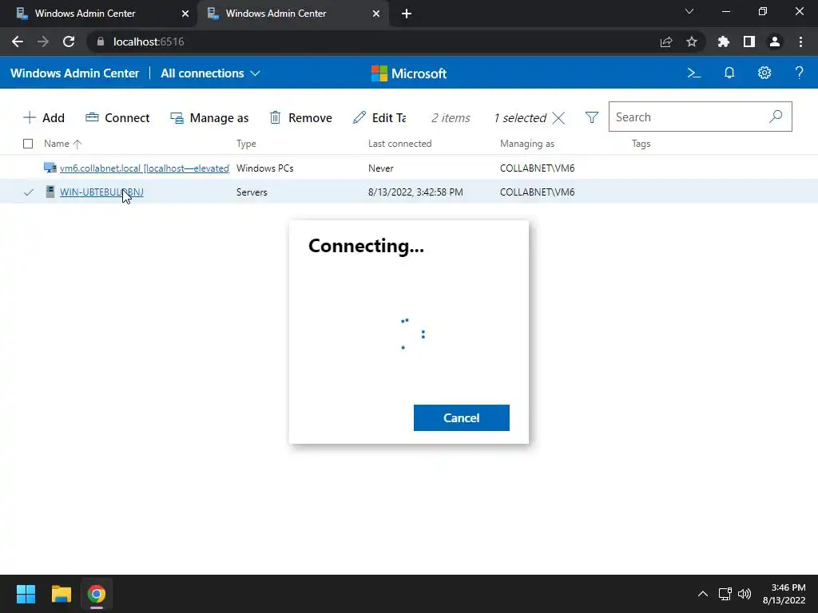
Task: Sort by the Name column header
Action: pyautogui.click(x=62, y=144)
